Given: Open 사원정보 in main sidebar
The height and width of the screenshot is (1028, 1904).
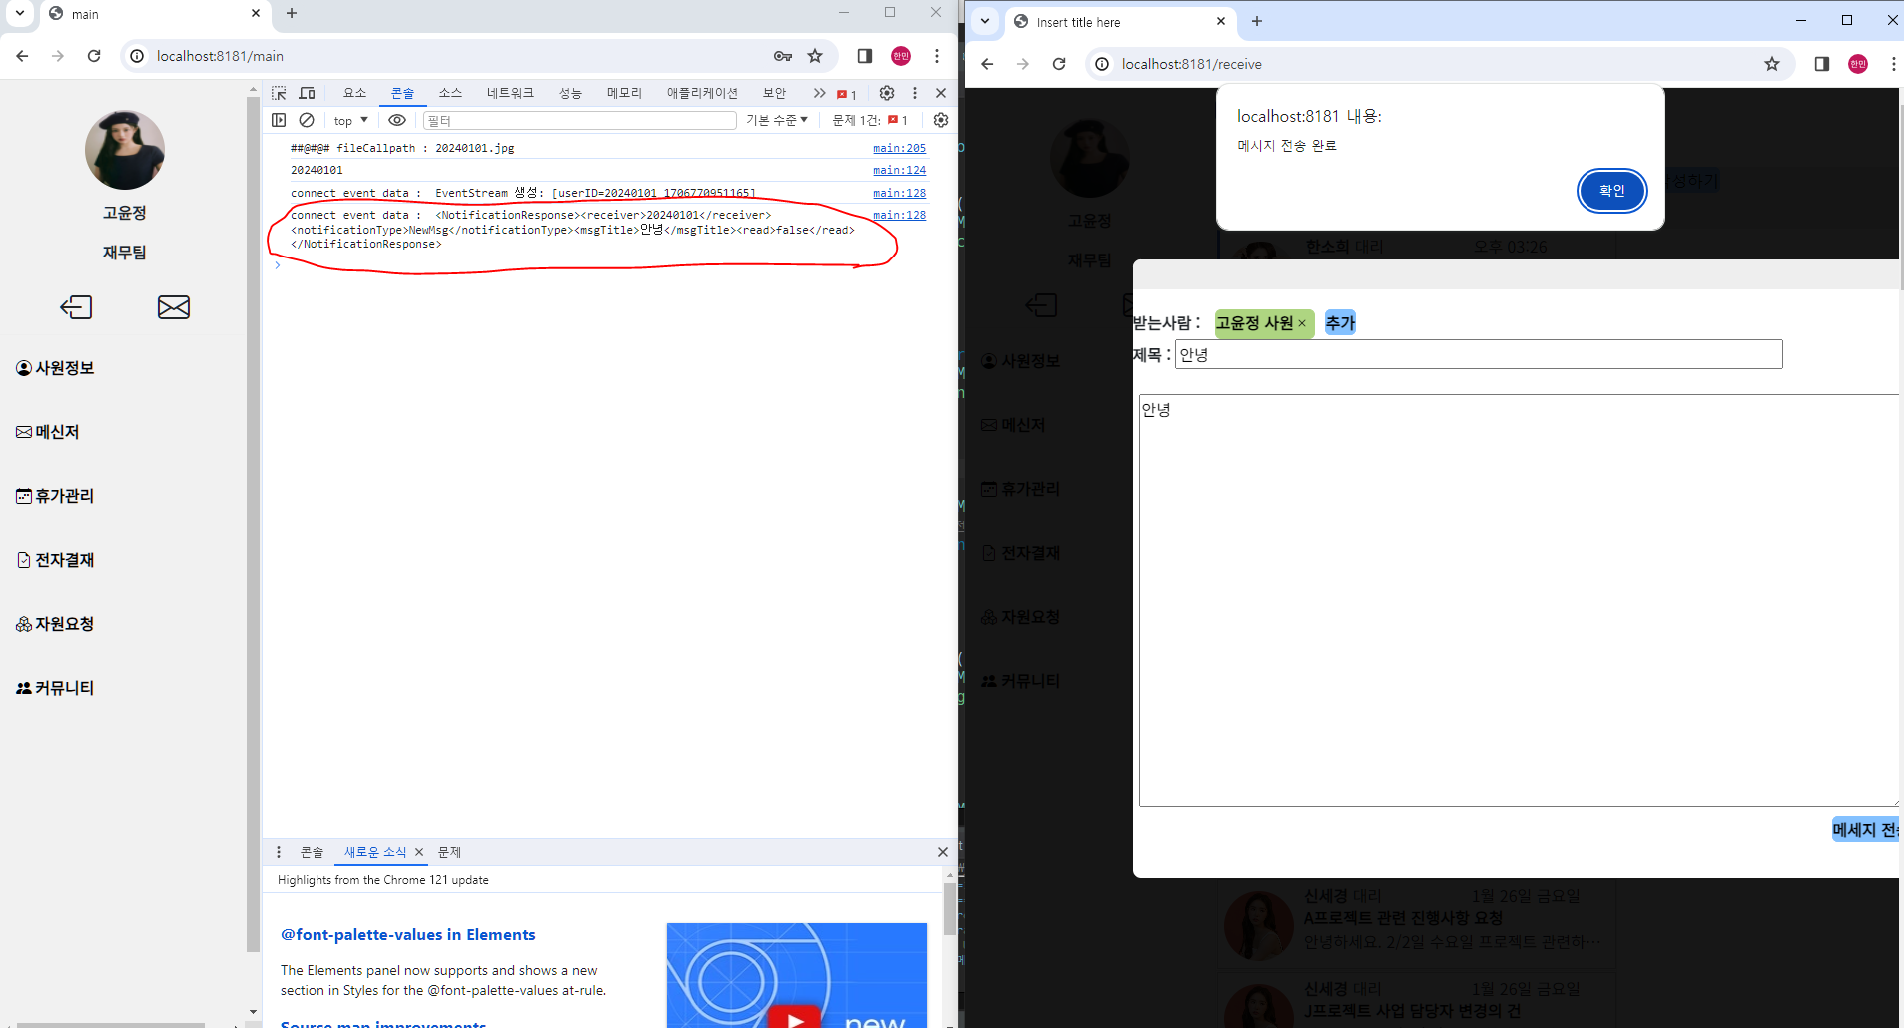Looking at the screenshot, I should coord(55,368).
